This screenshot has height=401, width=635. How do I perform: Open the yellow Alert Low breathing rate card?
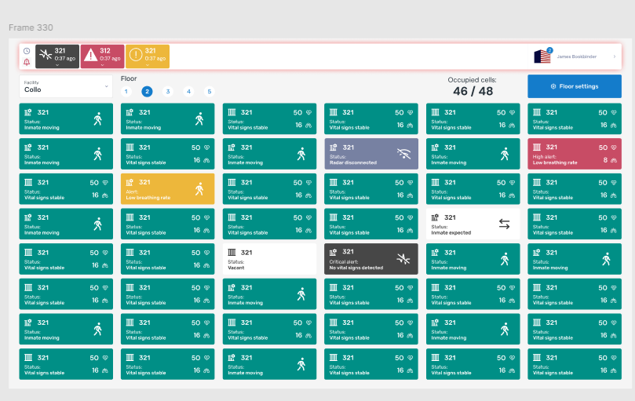168,189
